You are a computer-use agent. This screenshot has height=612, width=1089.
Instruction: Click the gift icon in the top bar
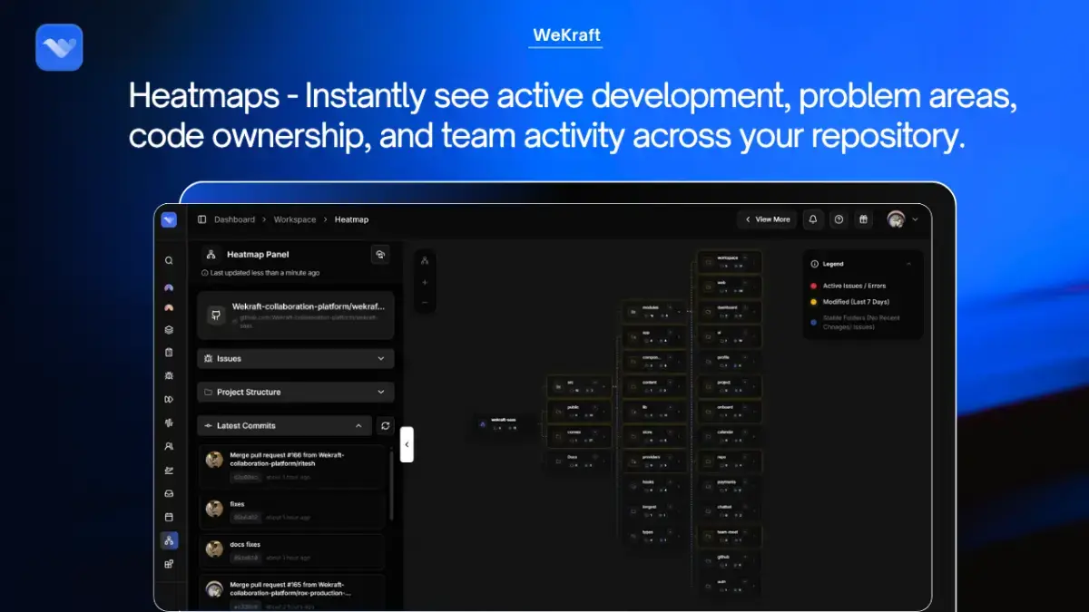click(864, 219)
